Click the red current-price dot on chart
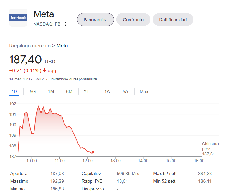 (93, 152)
